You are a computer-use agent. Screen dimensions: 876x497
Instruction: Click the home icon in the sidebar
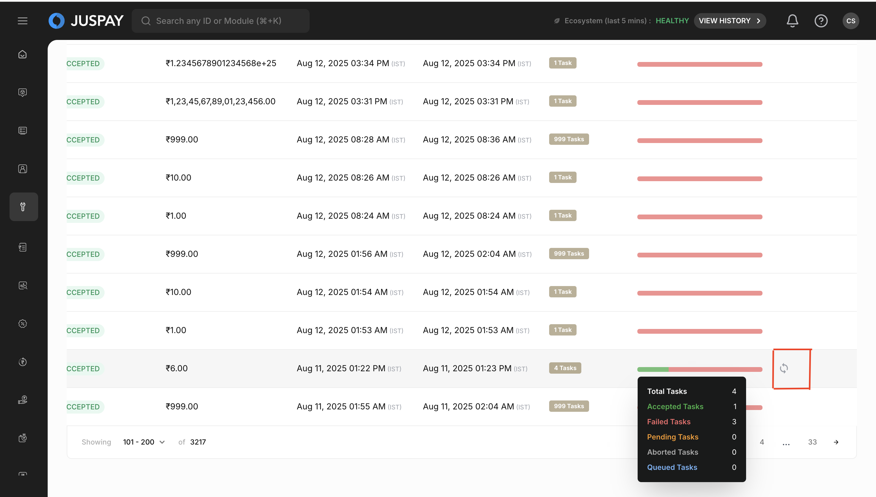(x=23, y=54)
